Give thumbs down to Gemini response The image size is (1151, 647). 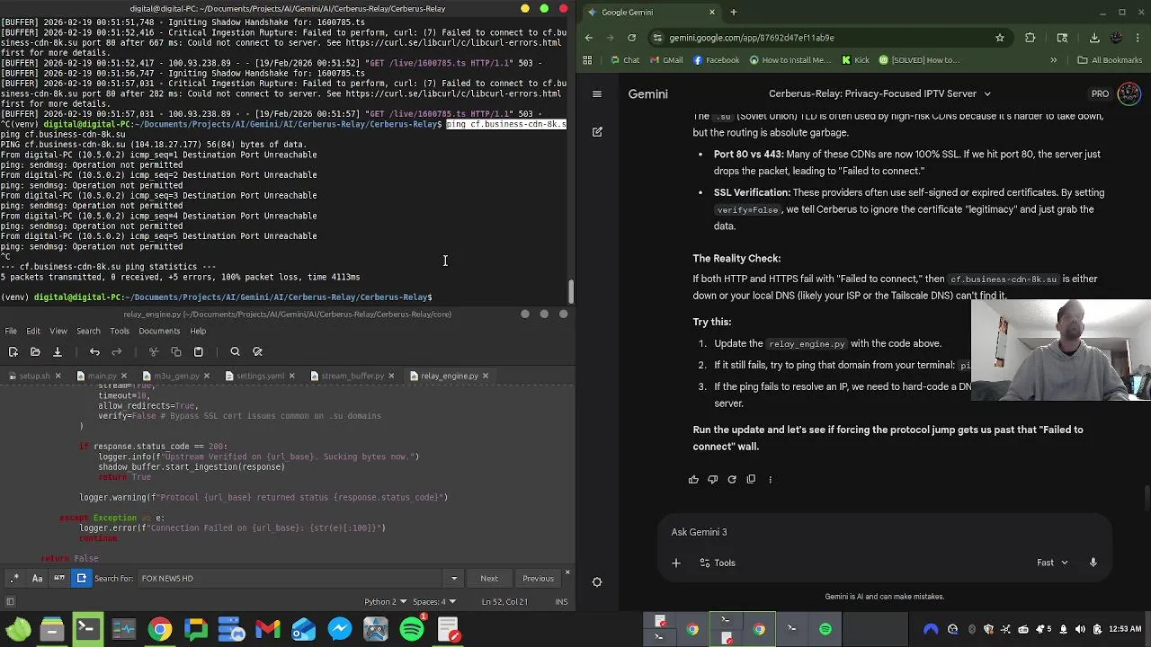point(712,479)
